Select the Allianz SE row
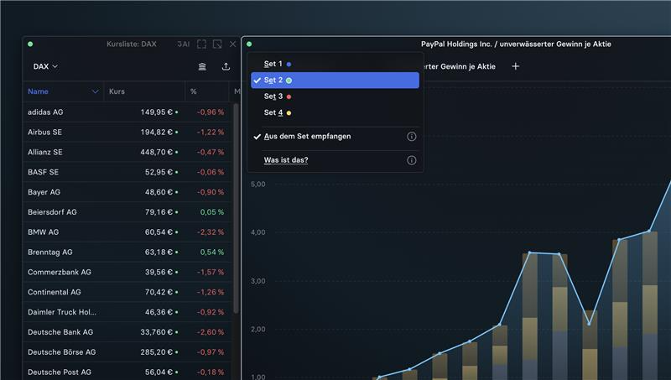The width and height of the screenshot is (671, 380). [x=127, y=153]
